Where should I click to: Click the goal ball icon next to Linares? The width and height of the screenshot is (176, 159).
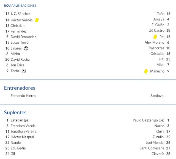[x=26, y=48]
